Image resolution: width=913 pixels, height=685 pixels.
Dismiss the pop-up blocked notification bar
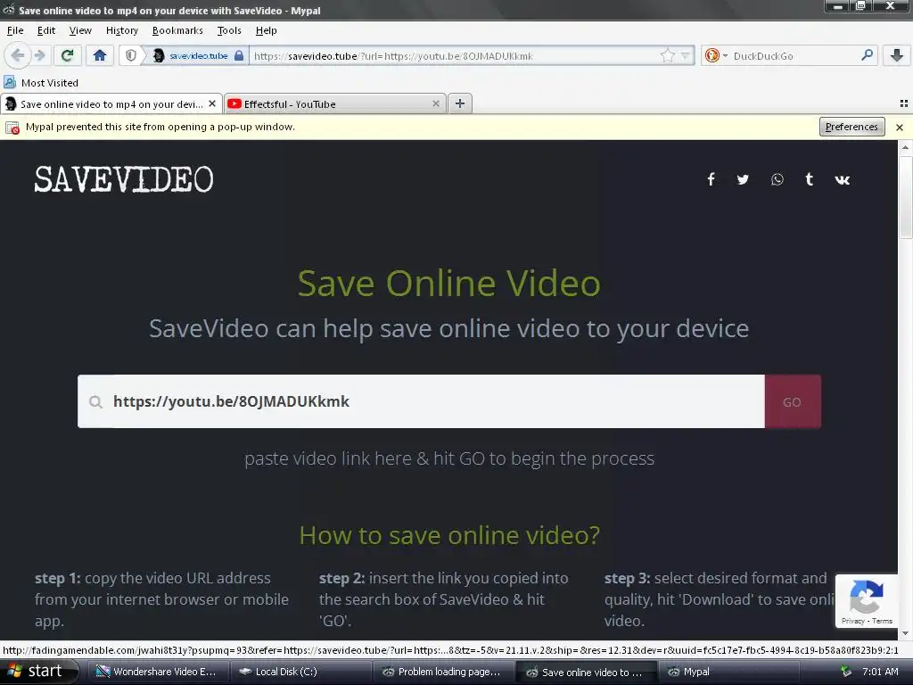pyautogui.click(x=900, y=127)
